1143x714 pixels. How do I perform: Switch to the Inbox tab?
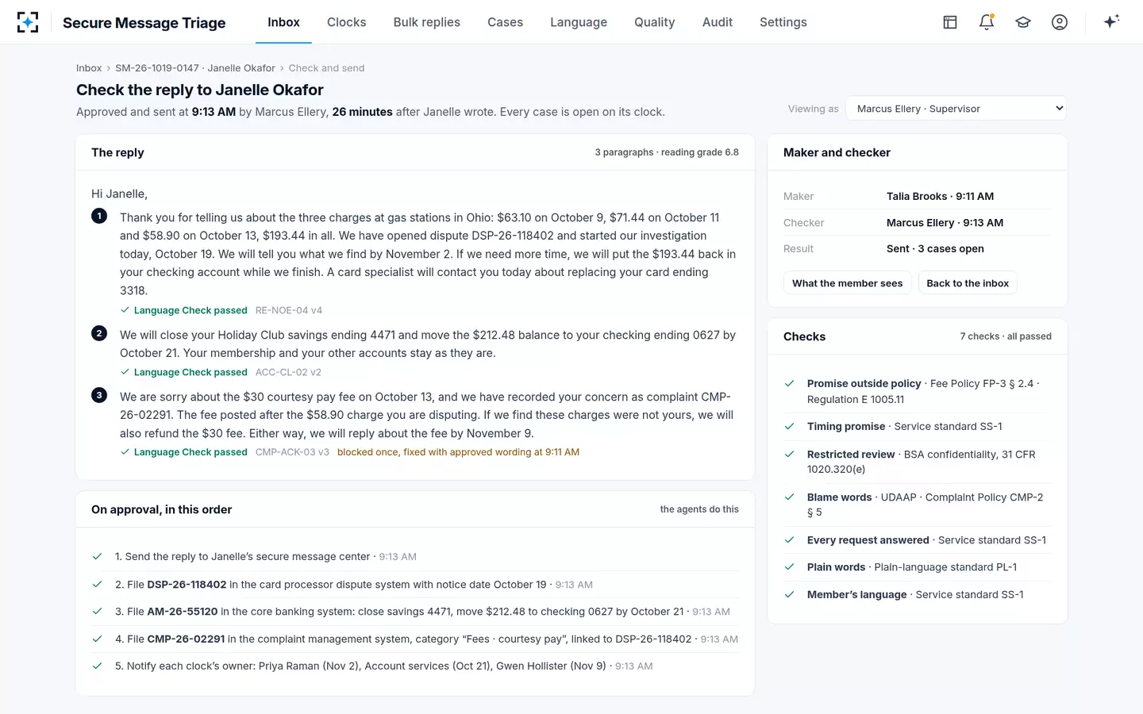283,22
